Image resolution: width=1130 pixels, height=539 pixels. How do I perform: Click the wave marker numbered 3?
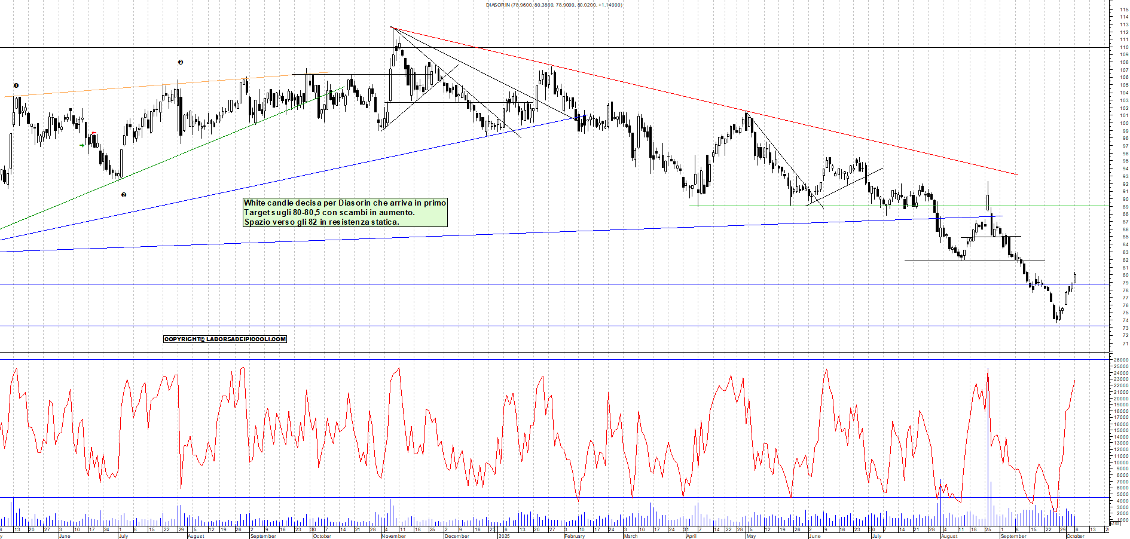[x=181, y=62]
